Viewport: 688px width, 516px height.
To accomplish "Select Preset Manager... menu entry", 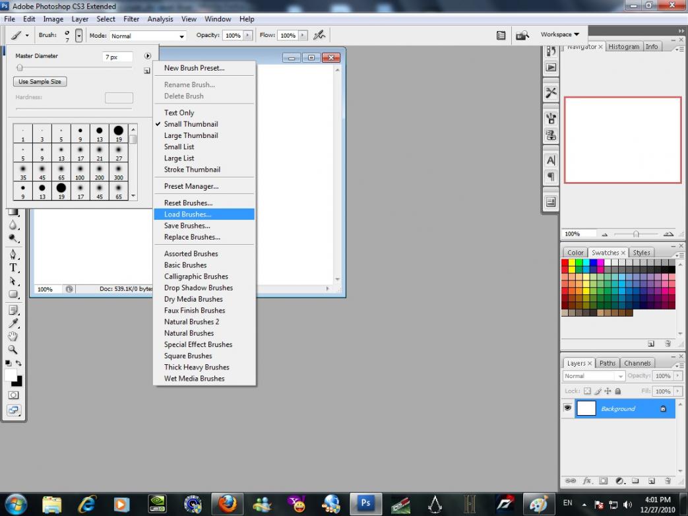I will (204, 186).
